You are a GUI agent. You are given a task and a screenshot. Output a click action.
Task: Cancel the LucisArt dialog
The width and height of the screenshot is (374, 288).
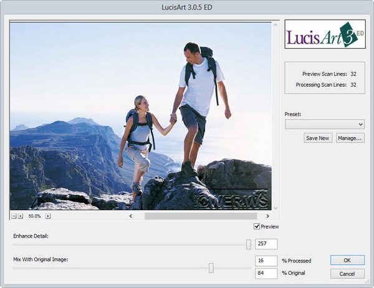347,274
